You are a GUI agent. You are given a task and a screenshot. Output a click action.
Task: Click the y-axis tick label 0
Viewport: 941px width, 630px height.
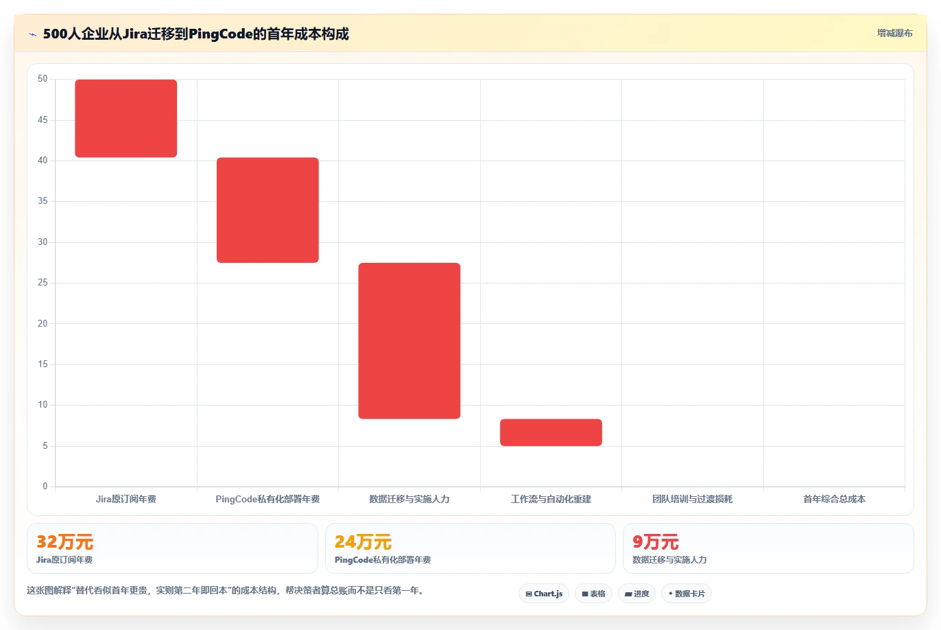point(45,487)
